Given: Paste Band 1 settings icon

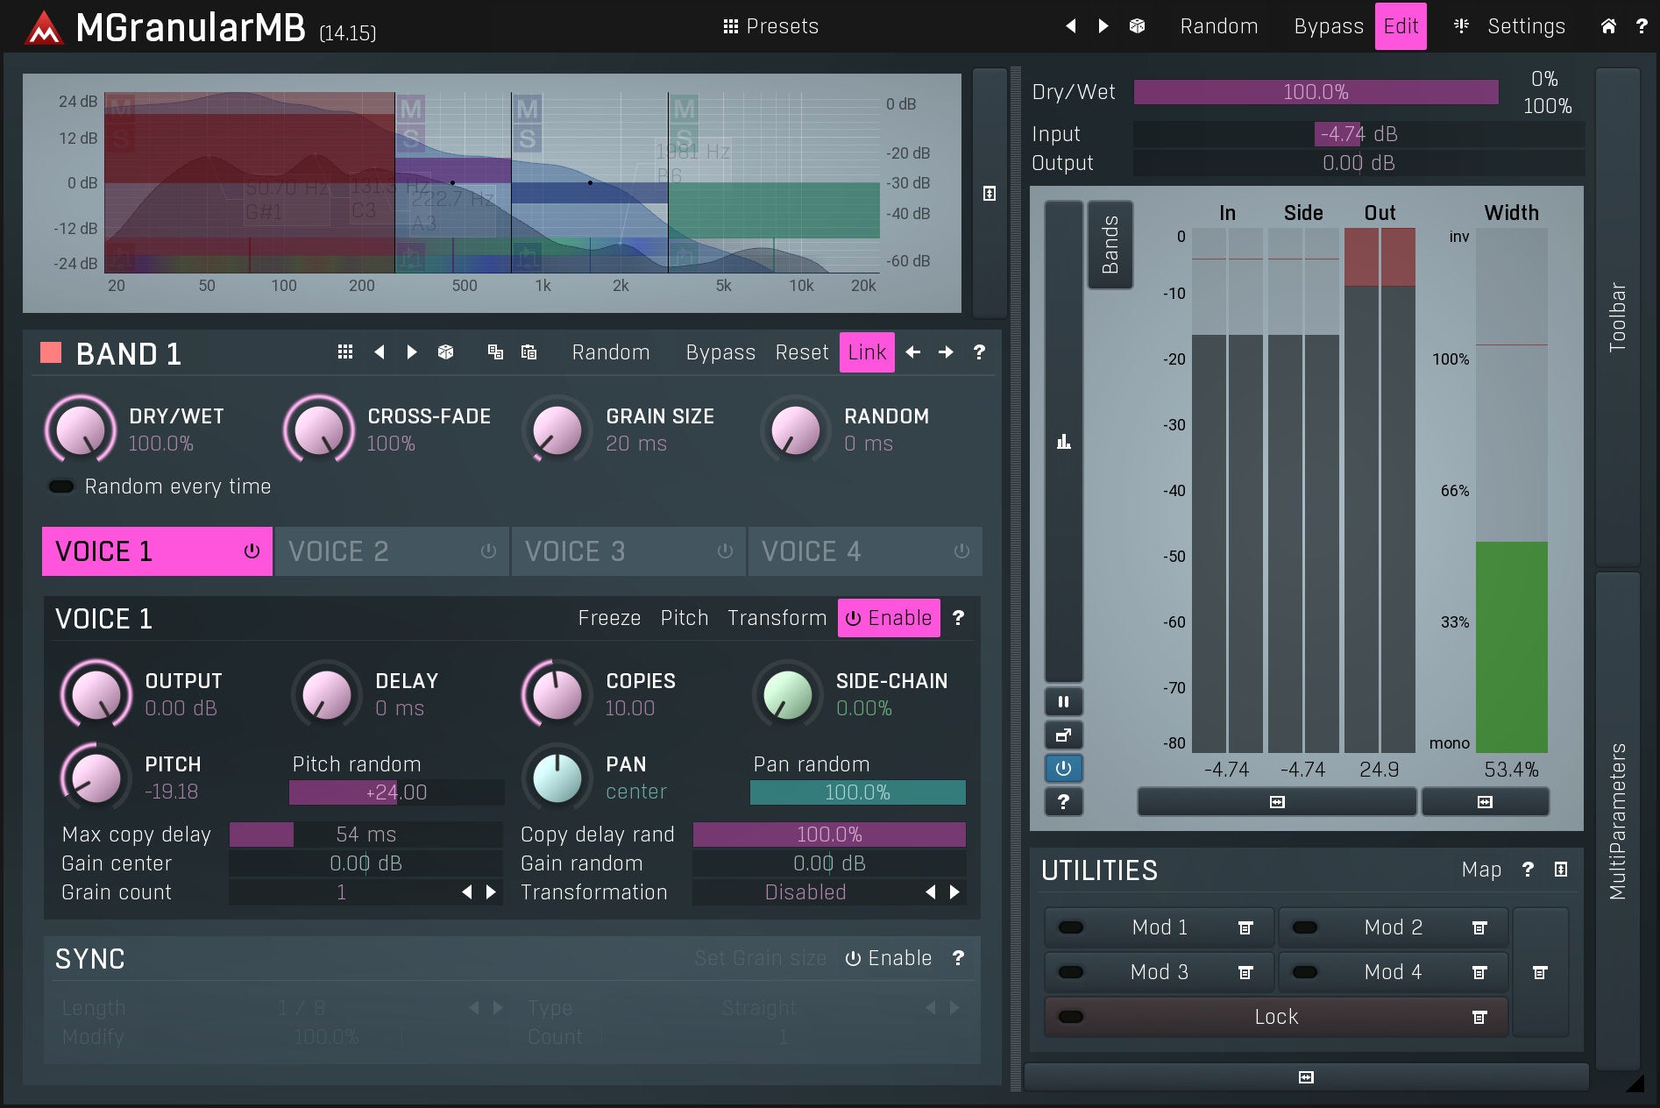Looking at the screenshot, I should 529,352.
